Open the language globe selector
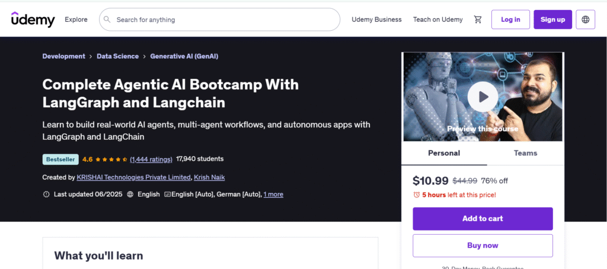The height and width of the screenshot is (269, 607). 585,20
